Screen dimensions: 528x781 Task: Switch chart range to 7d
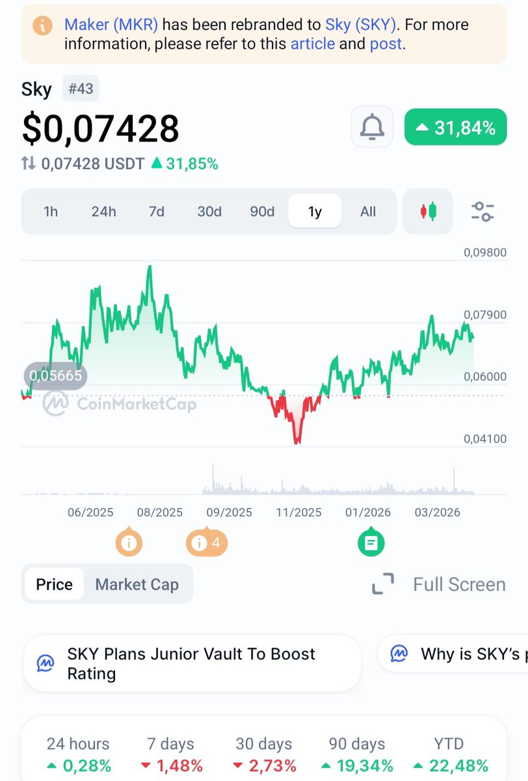(x=156, y=212)
